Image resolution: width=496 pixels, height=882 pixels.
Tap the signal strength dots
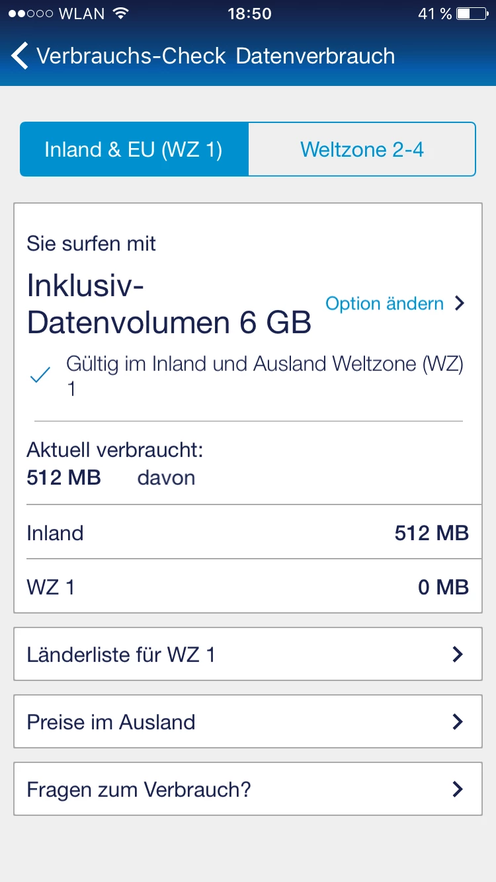click(32, 14)
